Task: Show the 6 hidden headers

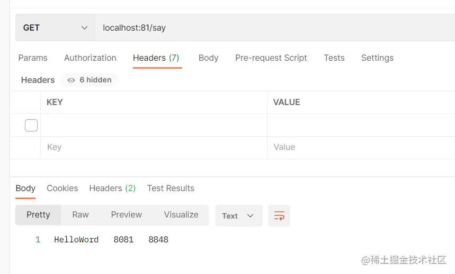Action: [x=90, y=80]
